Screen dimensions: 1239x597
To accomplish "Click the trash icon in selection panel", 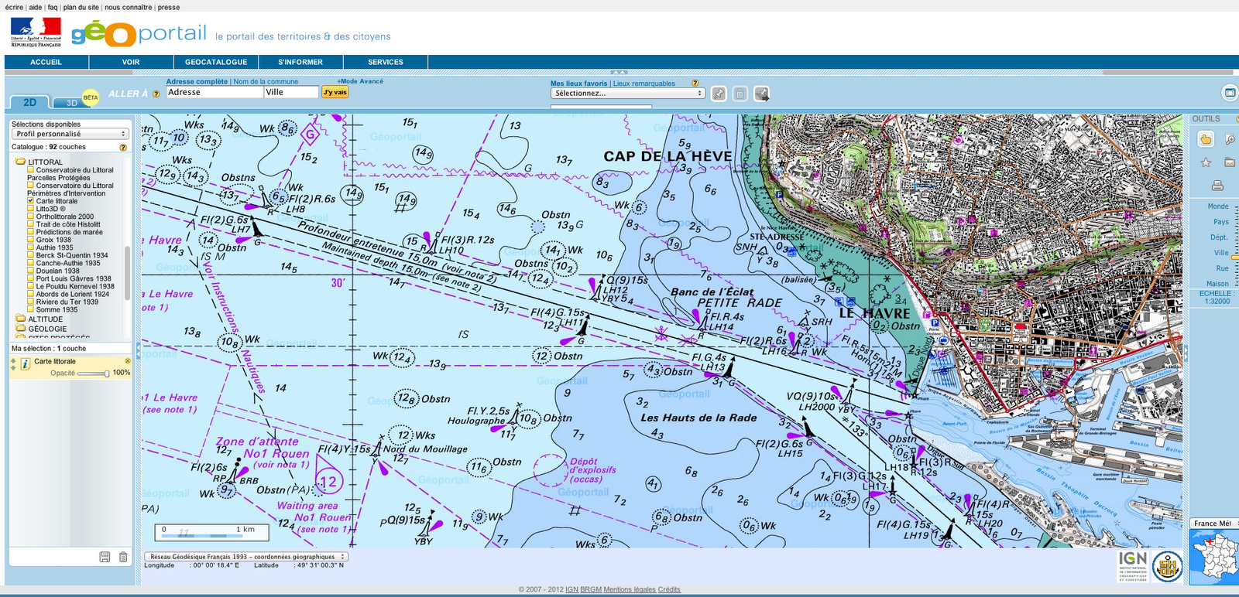I will 123,557.
